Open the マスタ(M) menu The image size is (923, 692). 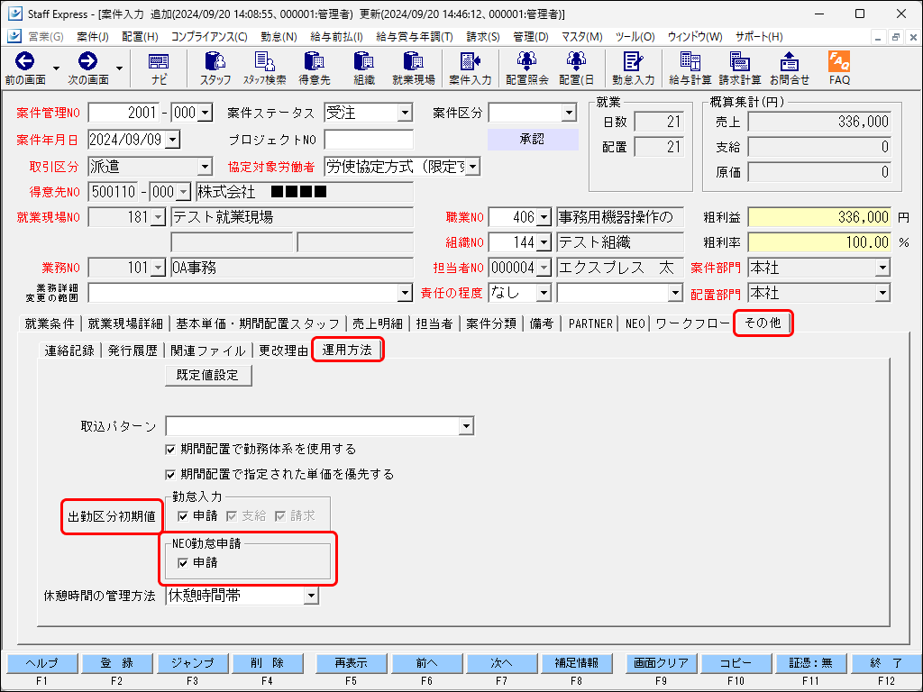pyautogui.click(x=581, y=36)
